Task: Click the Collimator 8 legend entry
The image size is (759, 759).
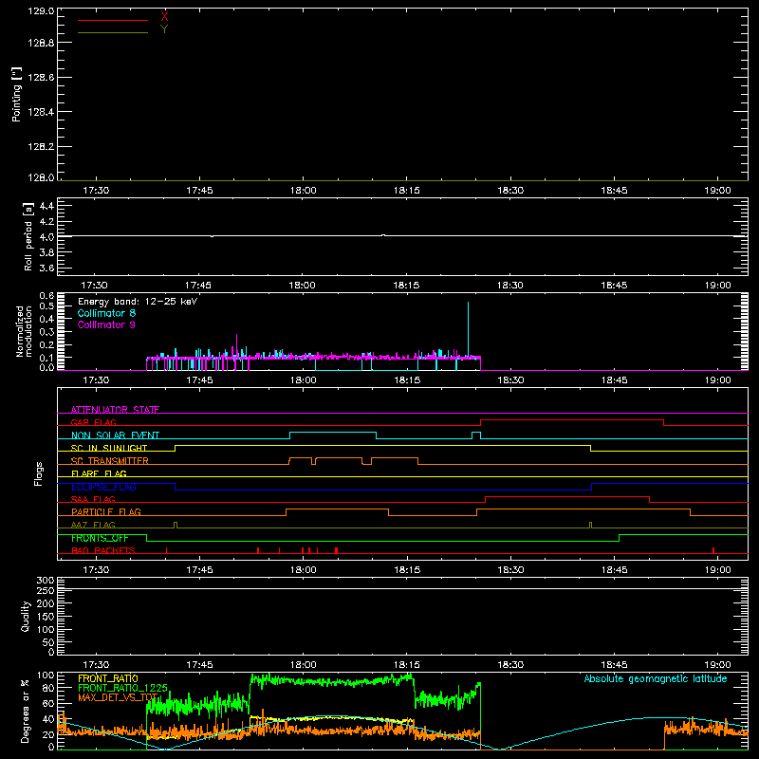Action: [106, 313]
